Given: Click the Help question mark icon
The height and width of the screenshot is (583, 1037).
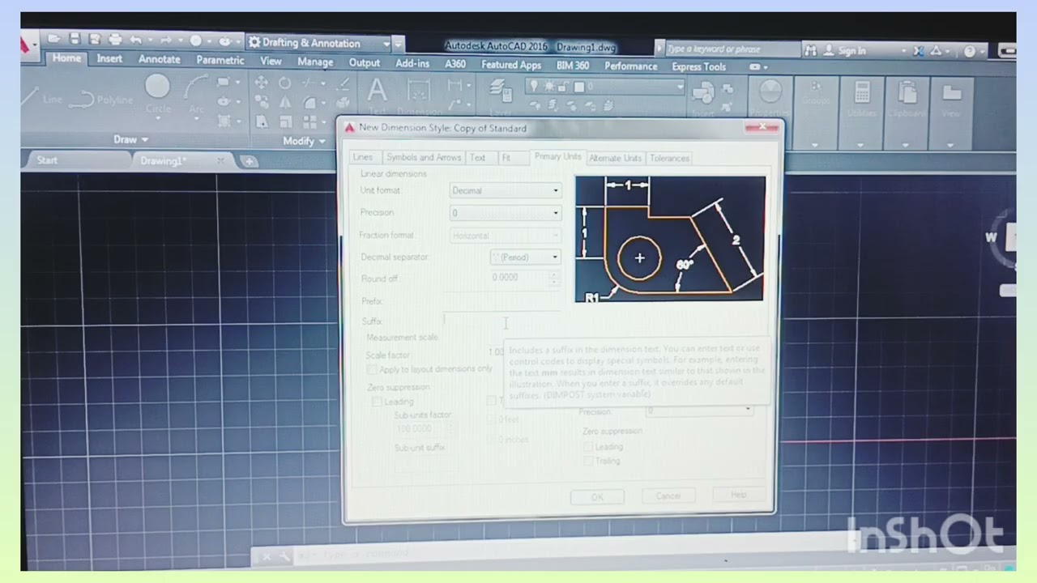Looking at the screenshot, I should tap(970, 51).
